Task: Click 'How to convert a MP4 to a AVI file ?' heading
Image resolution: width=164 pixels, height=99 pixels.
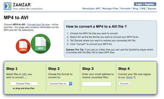Action: 96,27
